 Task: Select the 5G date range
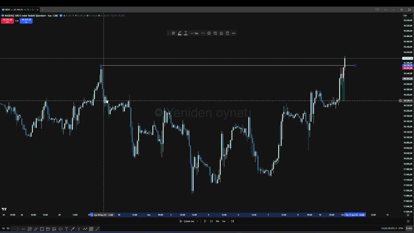point(8,229)
